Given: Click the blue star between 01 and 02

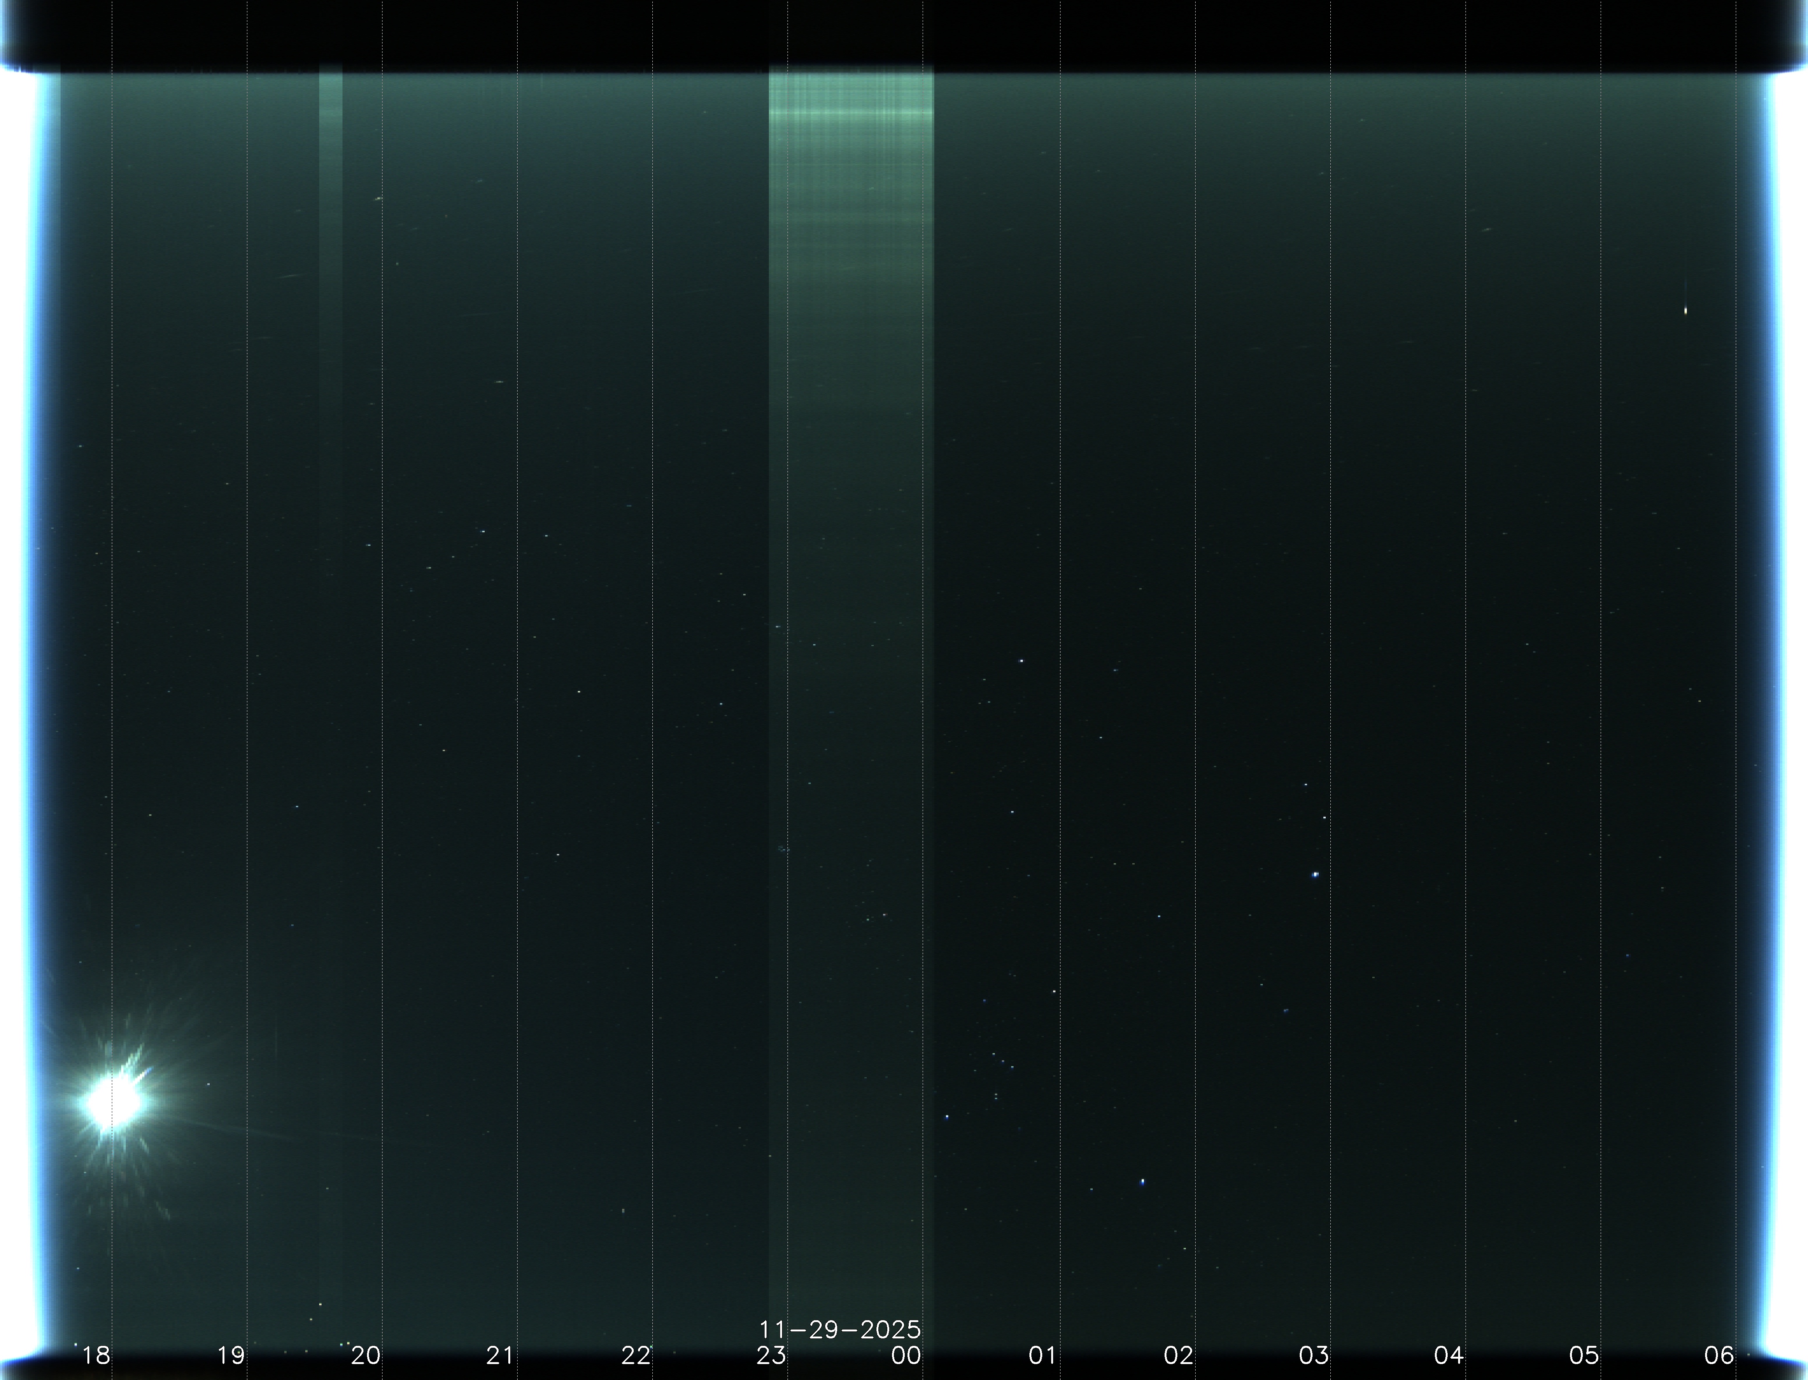Looking at the screenshot, I should (1142, 1182).
